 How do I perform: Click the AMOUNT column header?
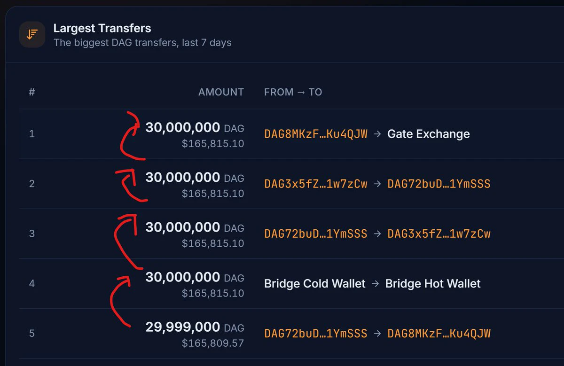click(221, 92)
